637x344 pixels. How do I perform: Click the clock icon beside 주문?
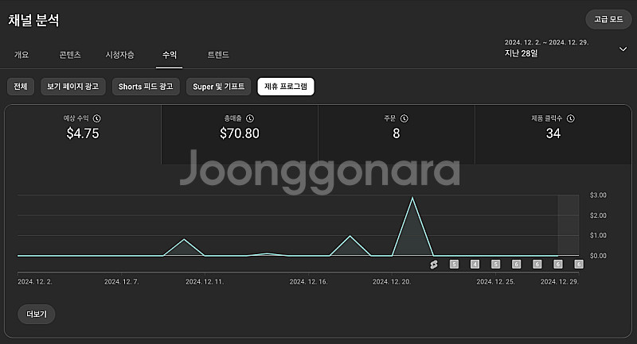(404, 118)
